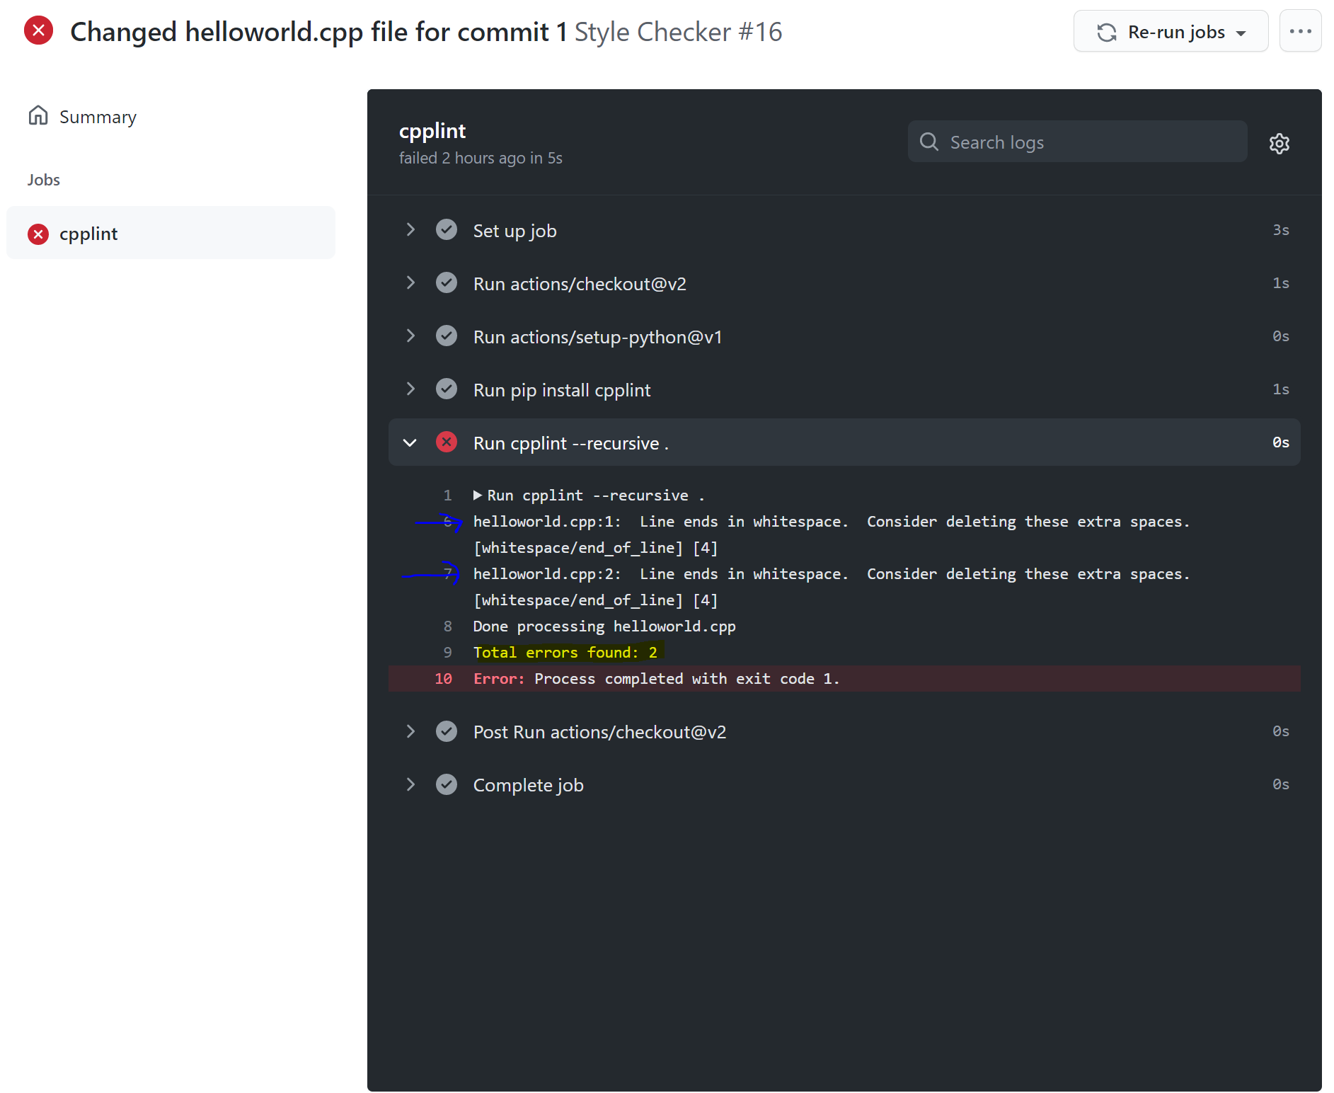The width and height of the screenshot is (1334, 1093).
Task: Click the red X icon on Run cpplint step
Action: click(x=447, y=442)
